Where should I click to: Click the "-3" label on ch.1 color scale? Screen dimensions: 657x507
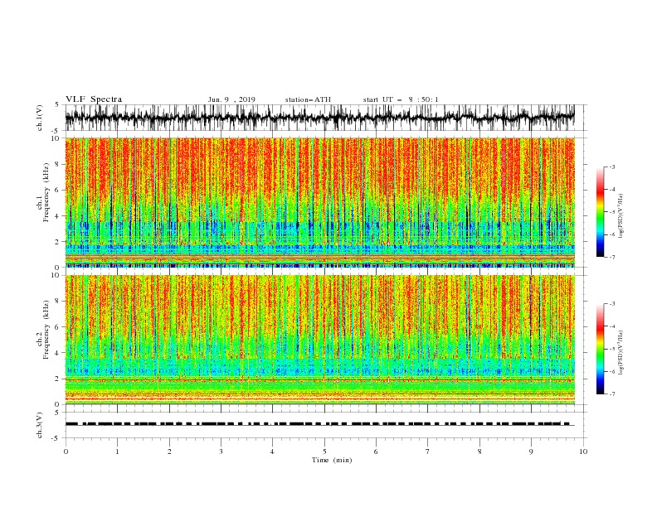(x=612, y=167)
